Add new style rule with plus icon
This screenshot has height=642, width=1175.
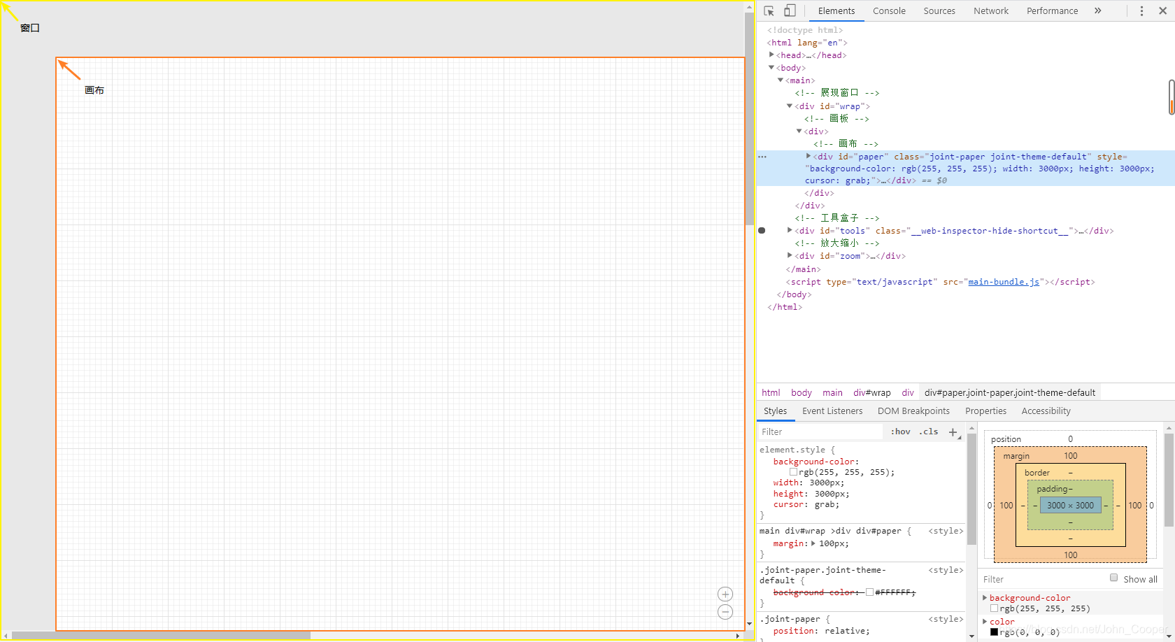pos(953,432)
